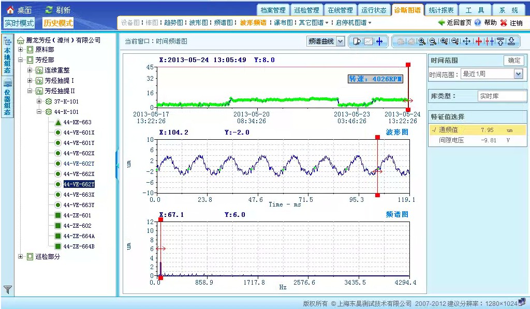This screenshot has height=309, width=530.
Task: Switch to 实时模式 real-time mode
Action: [x=19, y=23]
